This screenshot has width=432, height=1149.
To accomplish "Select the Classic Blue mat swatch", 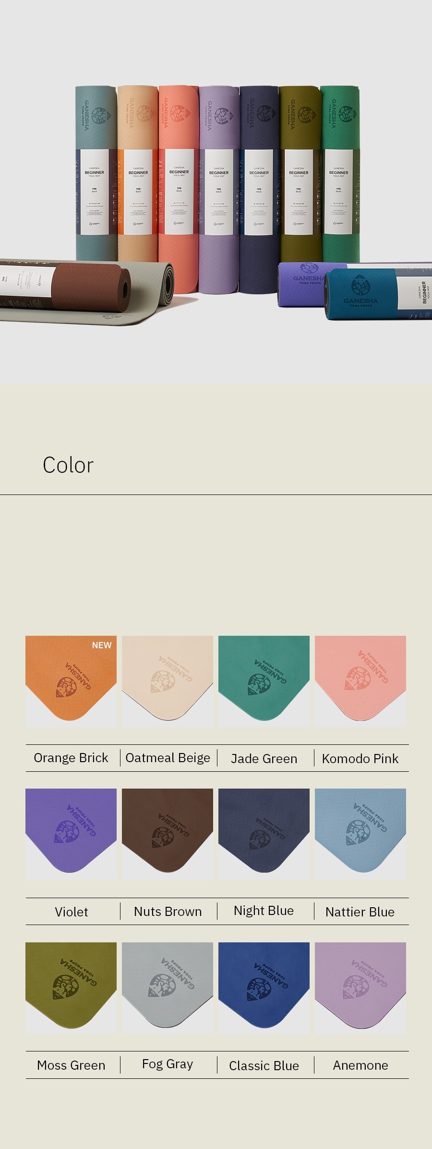I will [264, 988].
